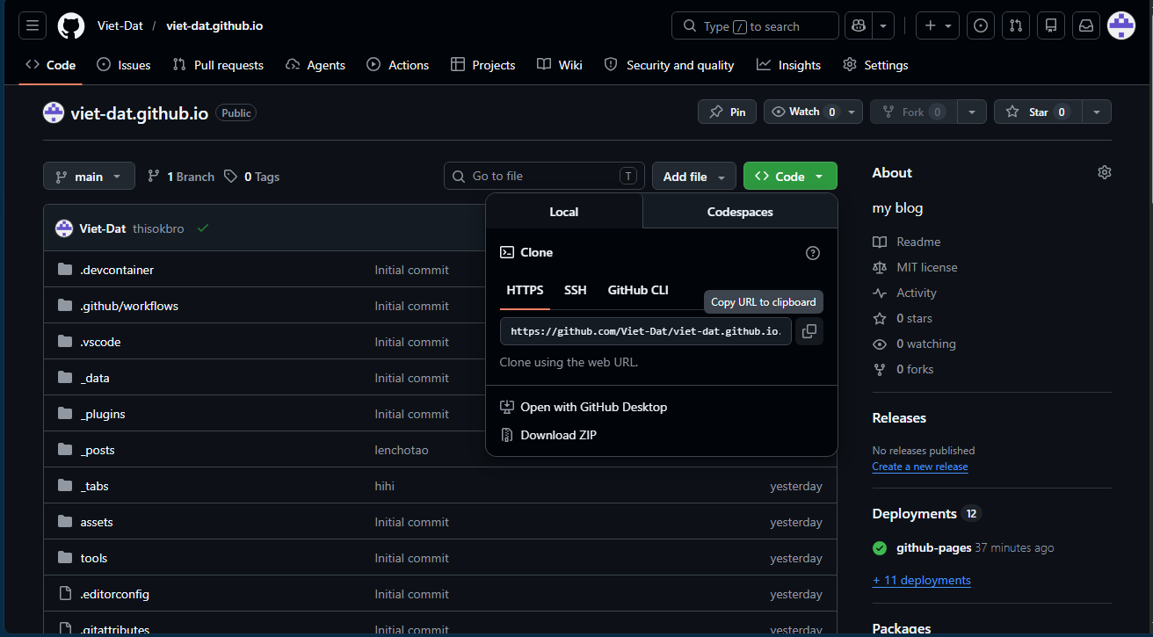1153x637 pixels.
Task: Pin the viet-dat.github.io repository
Action: 727,112
